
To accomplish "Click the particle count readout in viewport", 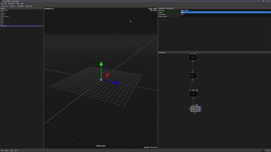I will coord(49,8).
